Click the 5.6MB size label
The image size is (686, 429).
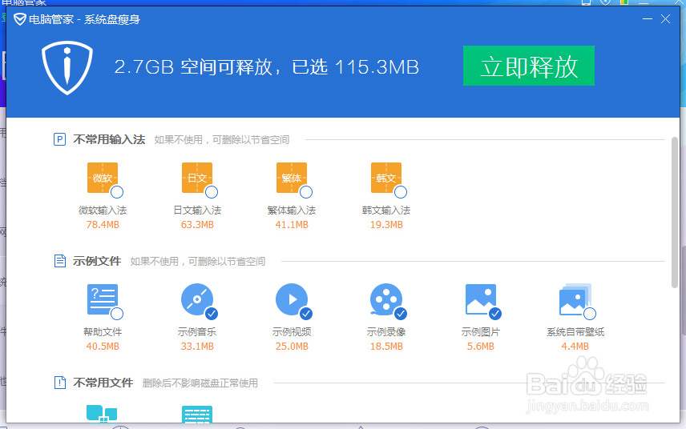[480, 347]
